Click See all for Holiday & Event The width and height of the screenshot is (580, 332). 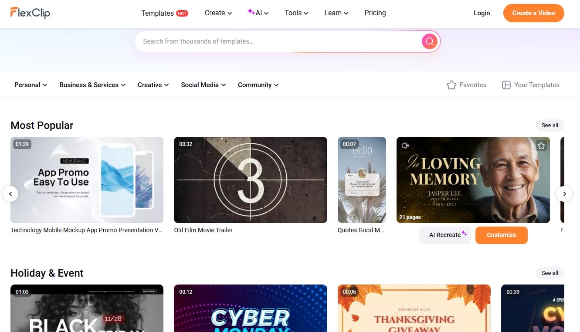[x=549, y=273]
